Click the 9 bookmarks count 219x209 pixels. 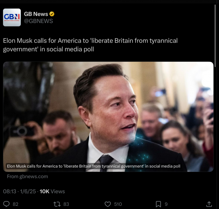tap(166, 204)
